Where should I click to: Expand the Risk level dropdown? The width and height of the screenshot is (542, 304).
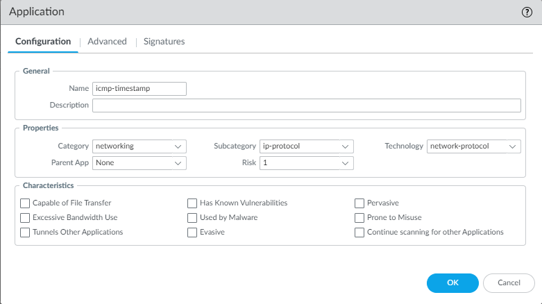(306, 163)
